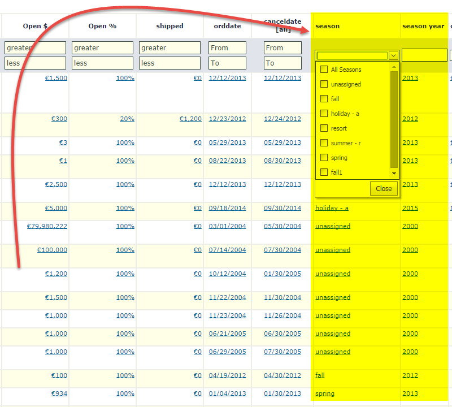Open the €300 open amount link
This screenshot has width=452, height=407.
pos(59,119)
